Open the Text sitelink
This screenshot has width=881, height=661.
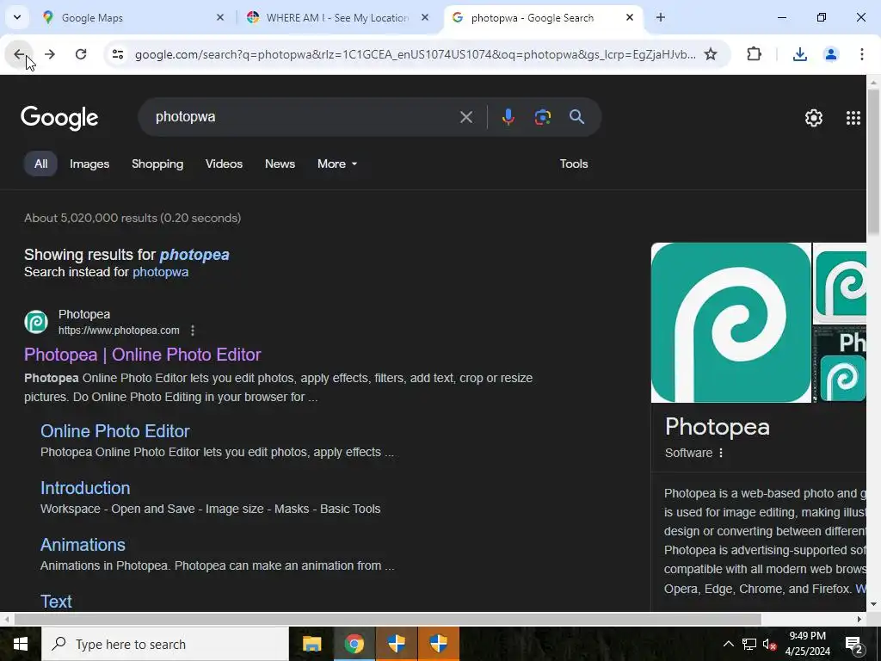point(56,602)
